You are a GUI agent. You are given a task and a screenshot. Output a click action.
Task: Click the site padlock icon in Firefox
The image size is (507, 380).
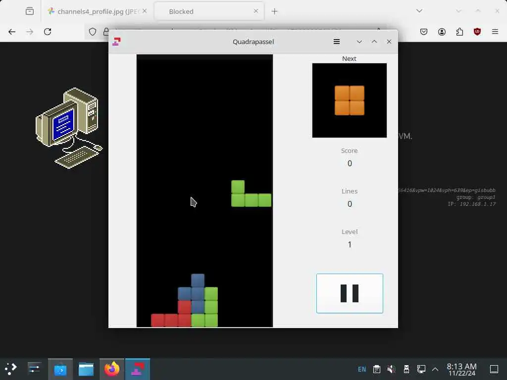coord(106,32)
